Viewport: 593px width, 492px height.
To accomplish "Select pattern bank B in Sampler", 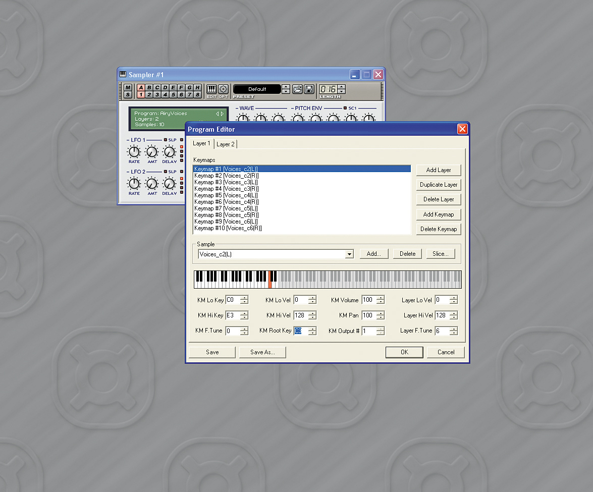I will (149, 88).
